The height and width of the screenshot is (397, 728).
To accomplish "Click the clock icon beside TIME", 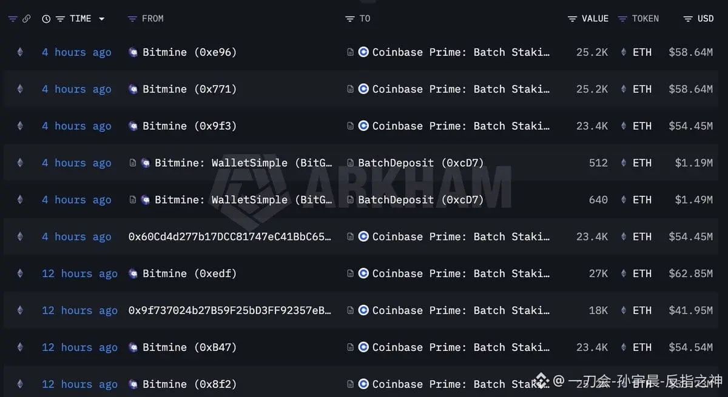I will (x=46, y=19).
